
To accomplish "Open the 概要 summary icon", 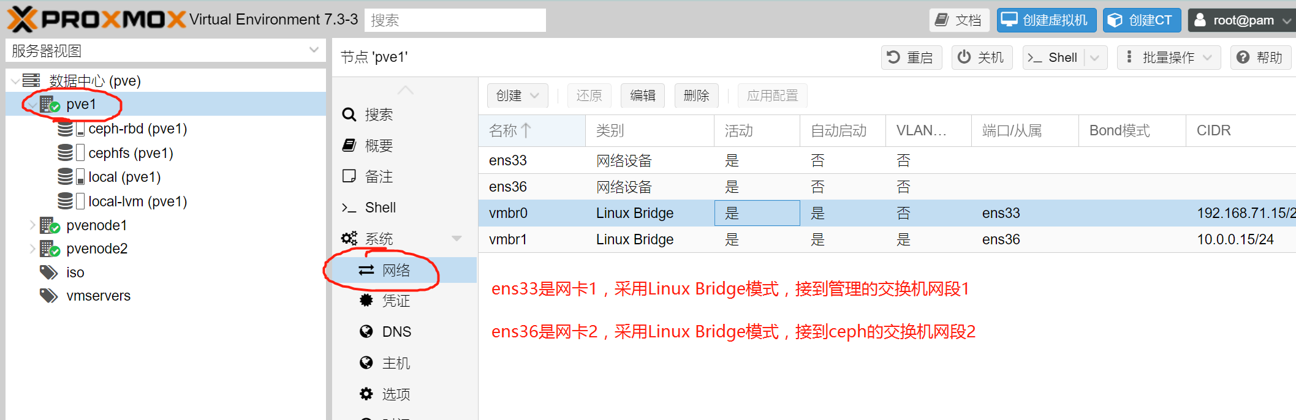I will tap(349, 145).
